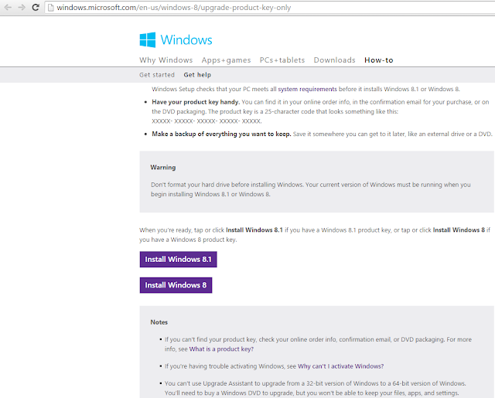Reload the page with the refresh icon
Screen dimensions: 495x398
[36, 7]
